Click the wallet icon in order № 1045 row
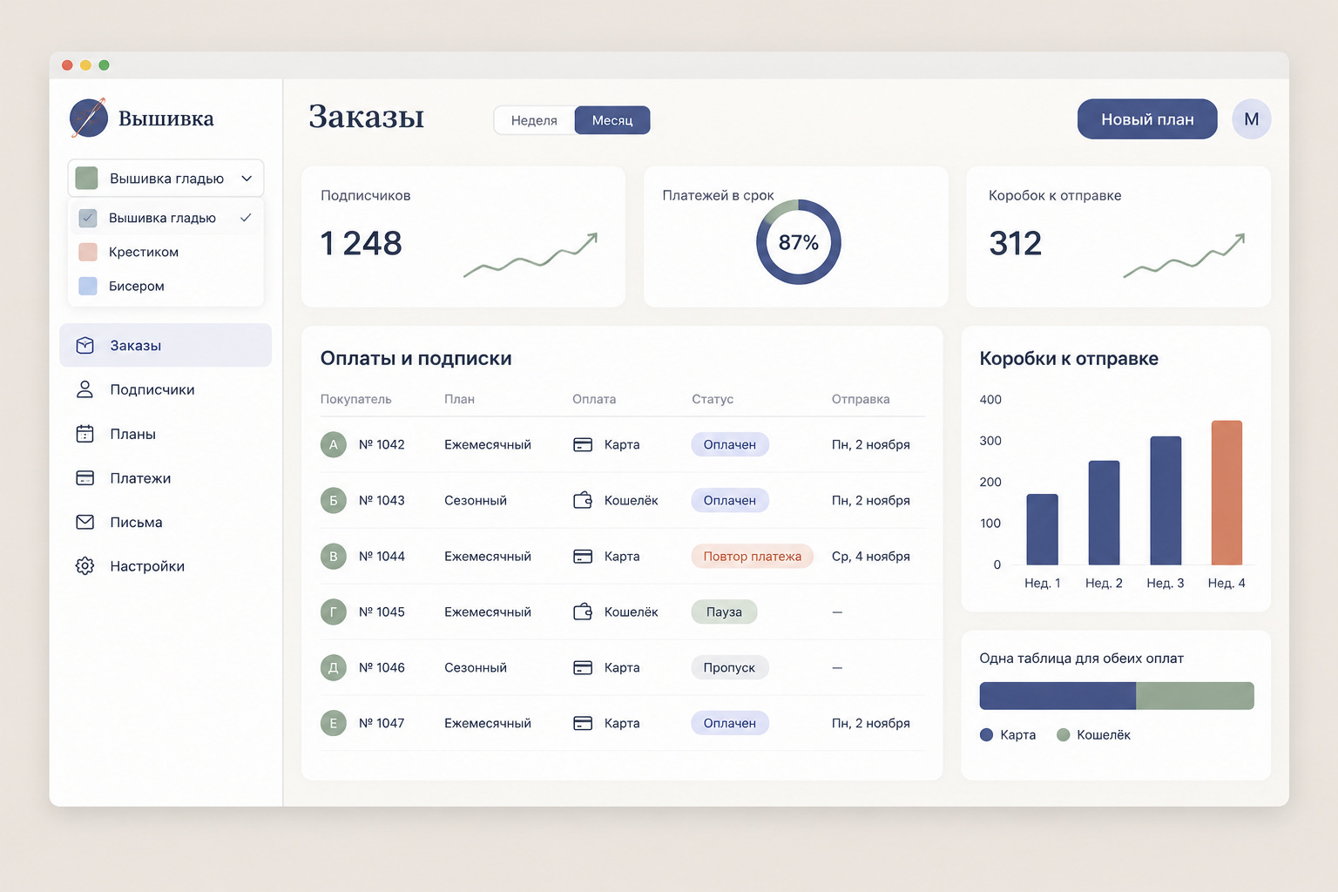Image resolution: width=1338 pixels, height=892 pixels. (583, 612)
